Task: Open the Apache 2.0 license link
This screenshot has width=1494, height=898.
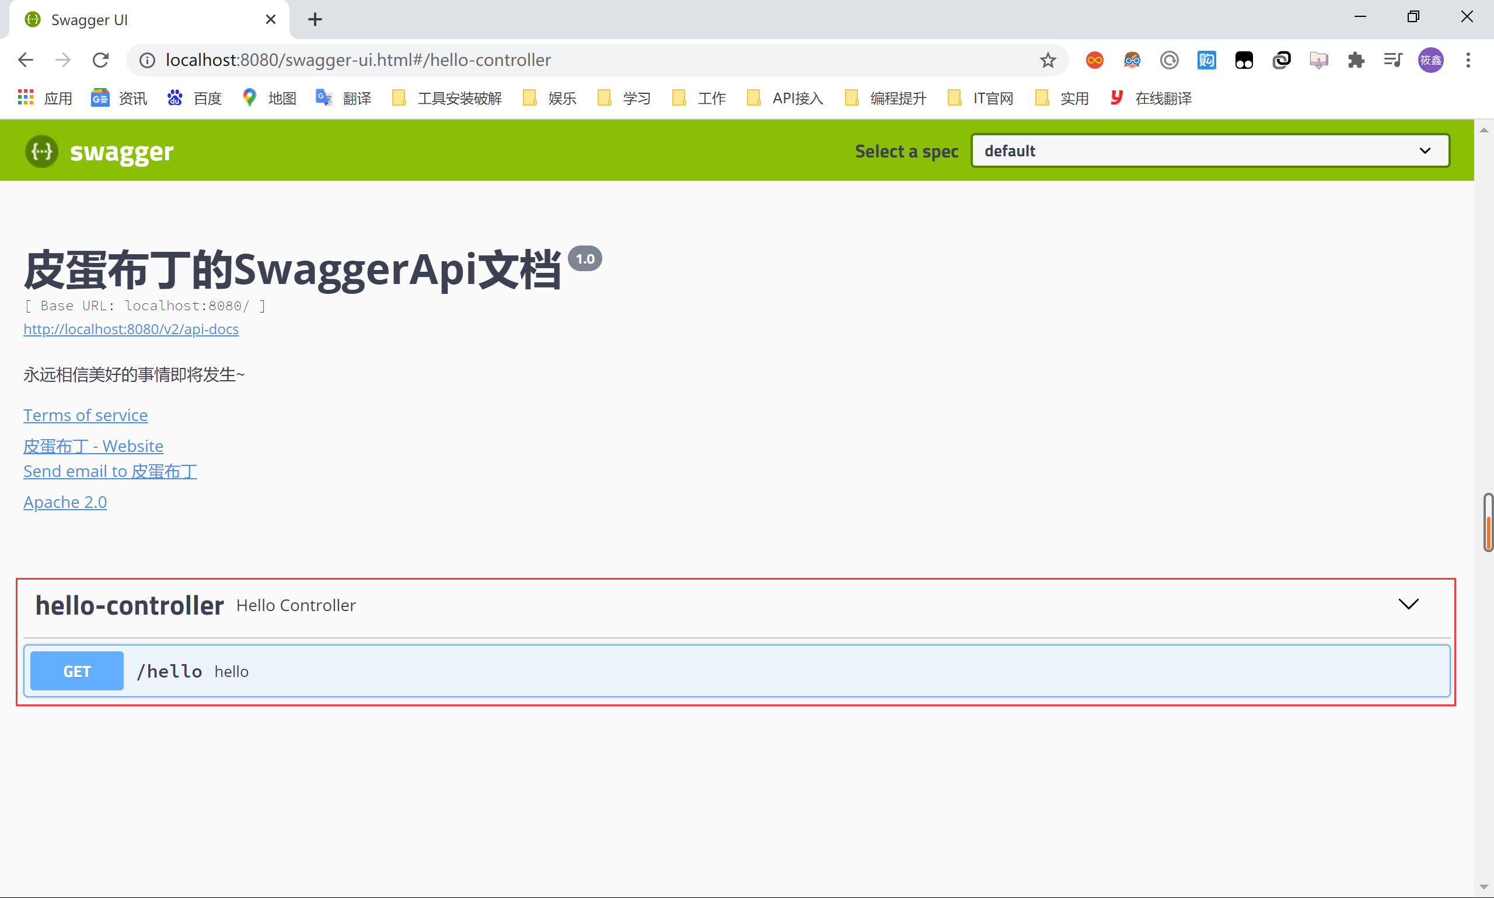Action: pos(65,502)
